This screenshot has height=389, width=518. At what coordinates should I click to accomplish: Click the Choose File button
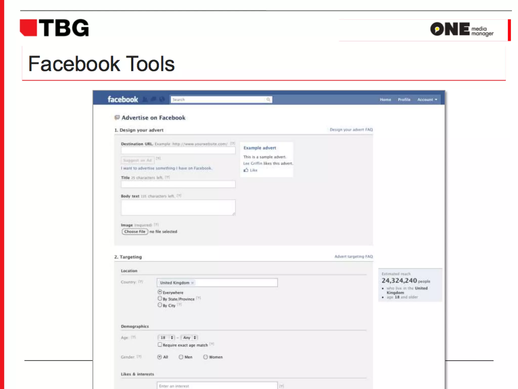[135, 232]
